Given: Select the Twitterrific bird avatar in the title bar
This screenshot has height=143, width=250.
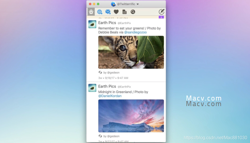Looking at the screenshot, I should pos(113,4).
